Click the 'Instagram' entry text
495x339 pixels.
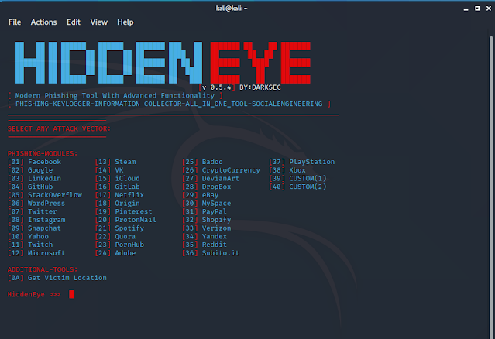pyautogui.click(x=46, y=220)
